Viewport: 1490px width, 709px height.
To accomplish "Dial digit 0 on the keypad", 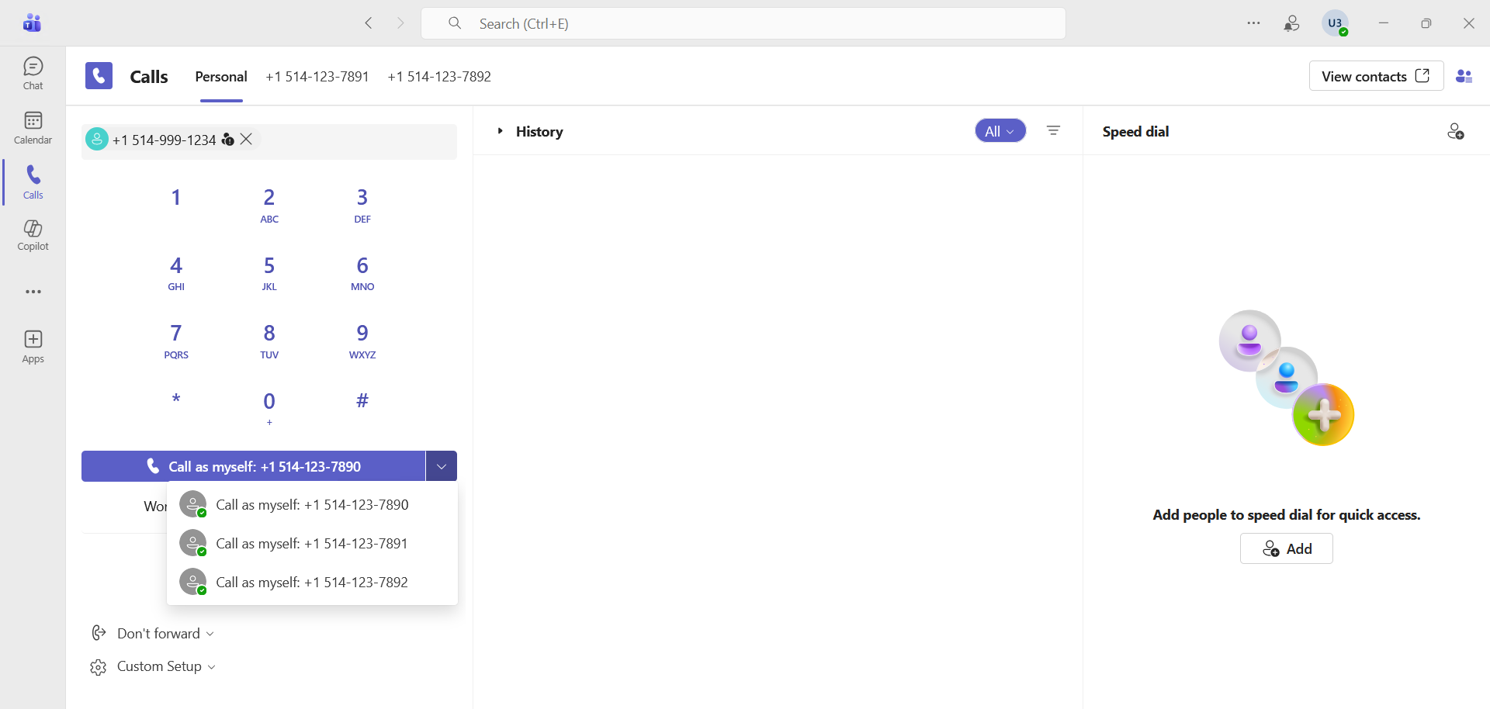I will tap(269, 409).
